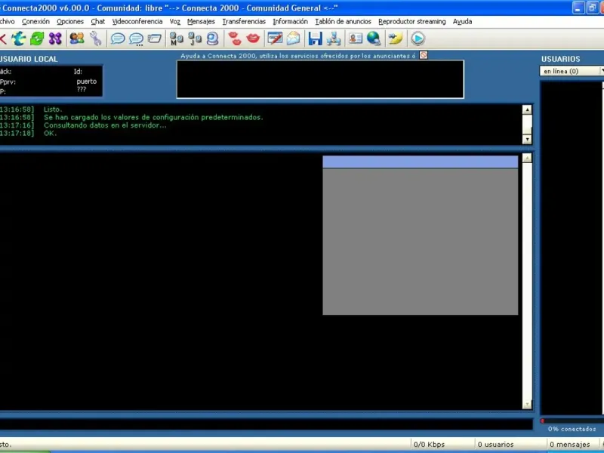Click the green refresh arrows icon

tap(37, 39)
